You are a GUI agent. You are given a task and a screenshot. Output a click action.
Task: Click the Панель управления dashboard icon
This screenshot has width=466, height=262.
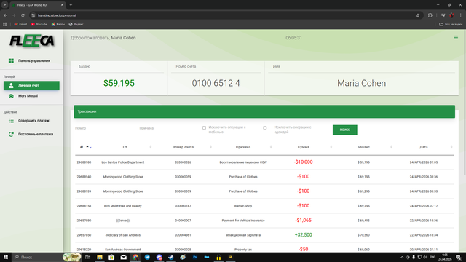(11, 60)
